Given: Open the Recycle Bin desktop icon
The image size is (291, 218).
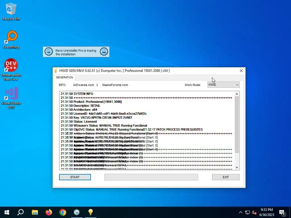Looking at the screenshot, I should (11, 11).
